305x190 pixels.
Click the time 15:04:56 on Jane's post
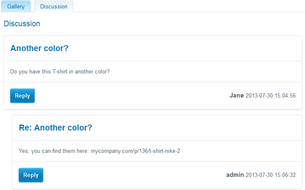(285, 95)
